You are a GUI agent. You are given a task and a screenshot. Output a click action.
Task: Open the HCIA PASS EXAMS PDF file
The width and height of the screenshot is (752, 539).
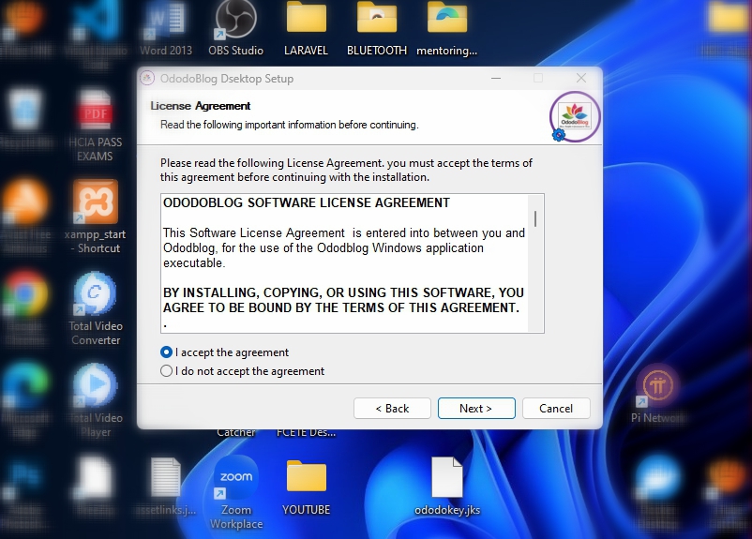(96, 117)
